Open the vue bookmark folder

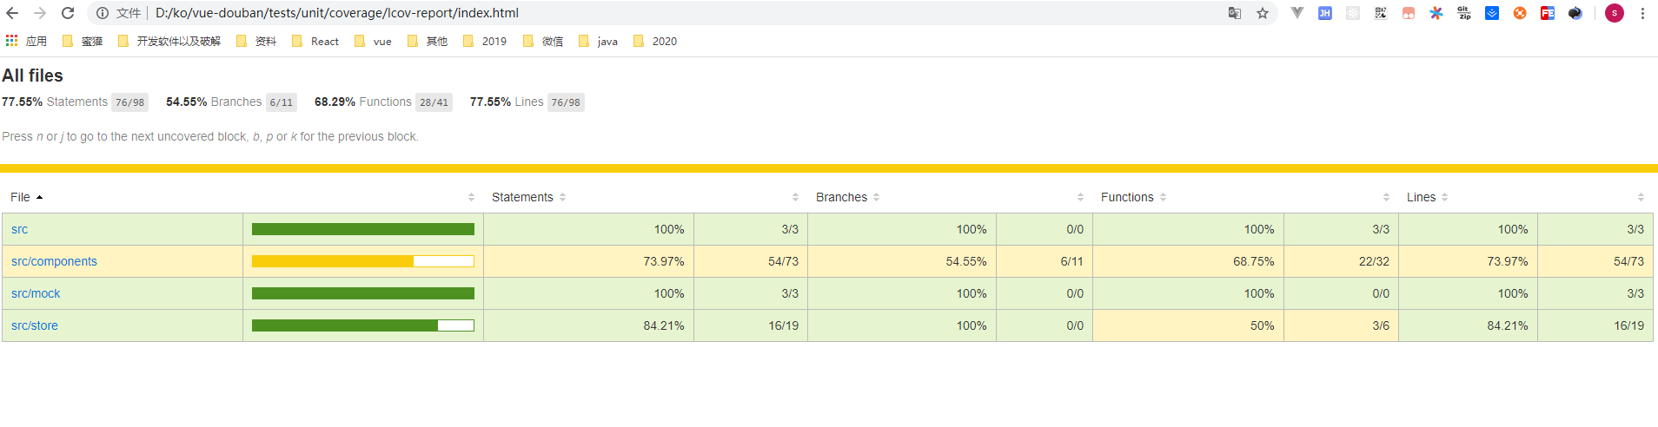(373, 41)
